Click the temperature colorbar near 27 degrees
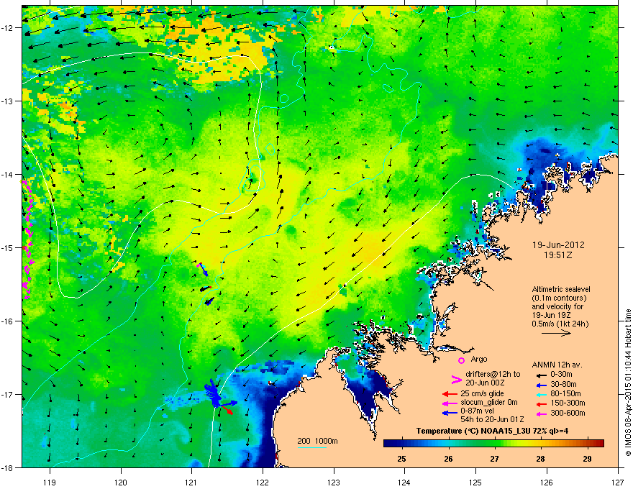The height and width of the screenshot is (489, 633). click(x=494, y=444)
